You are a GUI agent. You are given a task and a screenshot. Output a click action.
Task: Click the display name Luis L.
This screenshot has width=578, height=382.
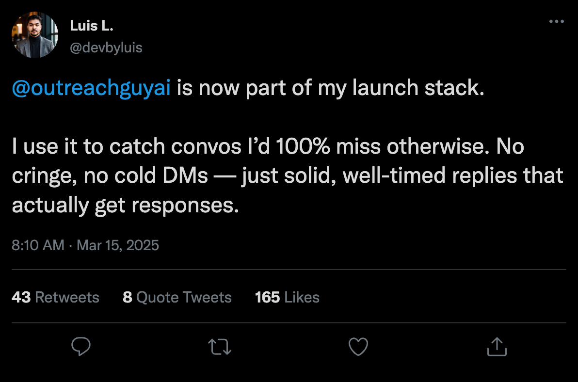[x=92, y=25]
